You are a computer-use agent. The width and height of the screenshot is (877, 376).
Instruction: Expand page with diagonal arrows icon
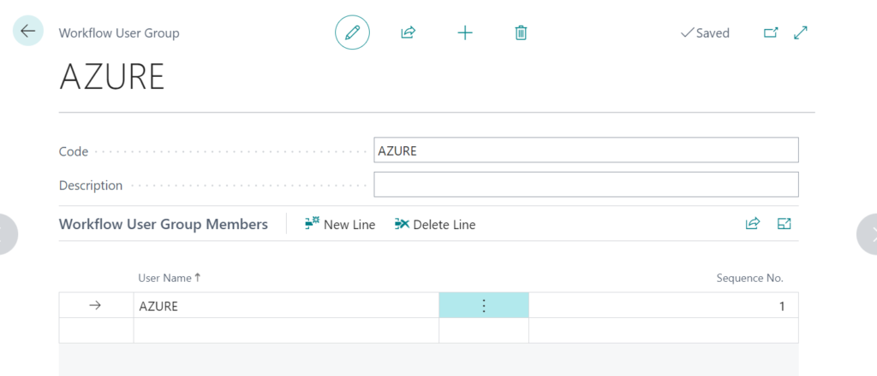tap(801, 33)
